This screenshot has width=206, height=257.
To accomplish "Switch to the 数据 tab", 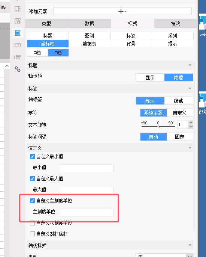I will [x=90, y=23].
